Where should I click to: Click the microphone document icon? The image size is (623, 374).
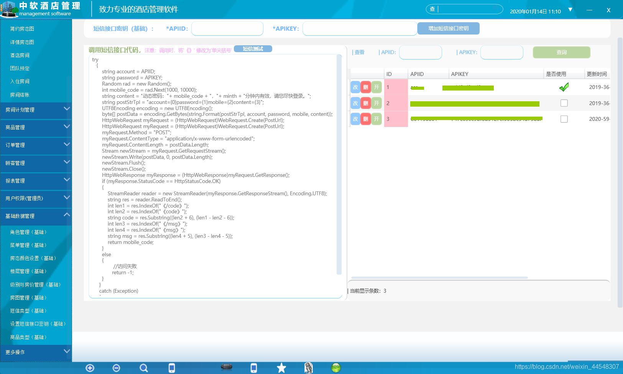coord(309,368)
